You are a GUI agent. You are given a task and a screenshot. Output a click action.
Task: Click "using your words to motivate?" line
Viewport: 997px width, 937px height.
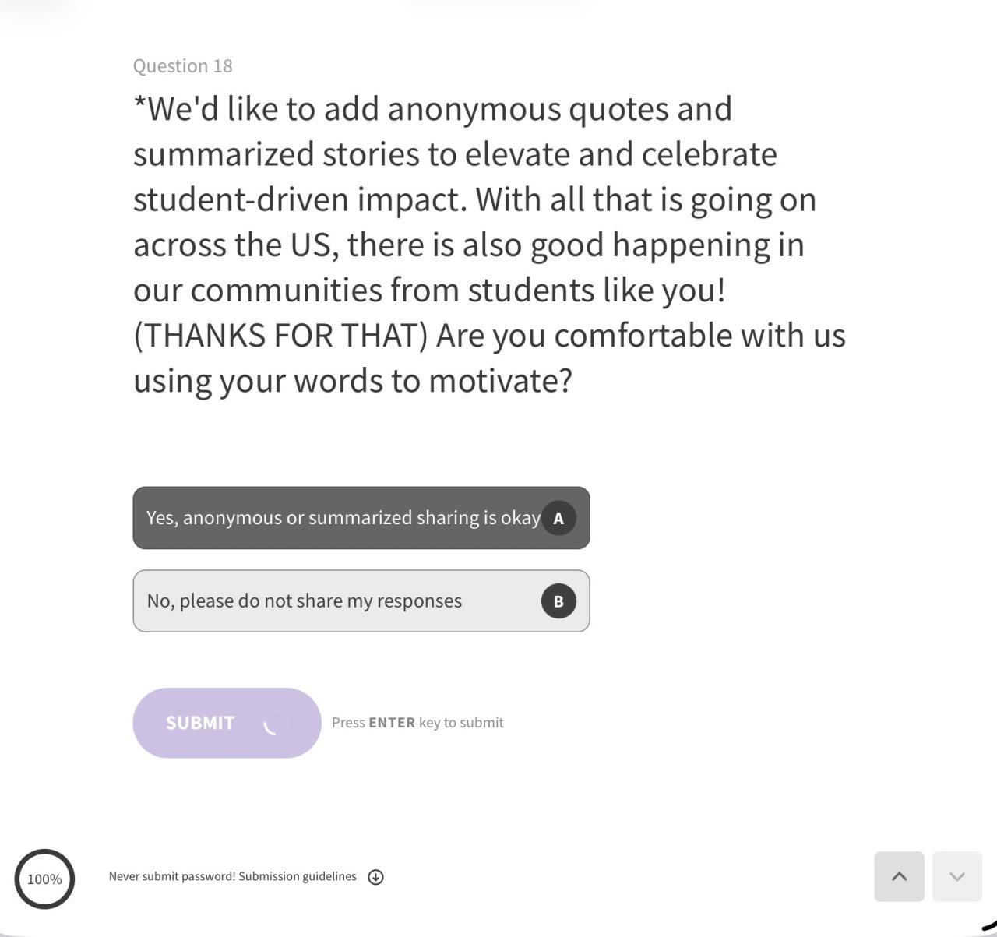click(x=353, y=381)
